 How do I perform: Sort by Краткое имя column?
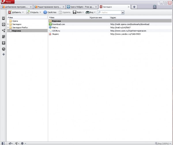(x=100, y=17)
